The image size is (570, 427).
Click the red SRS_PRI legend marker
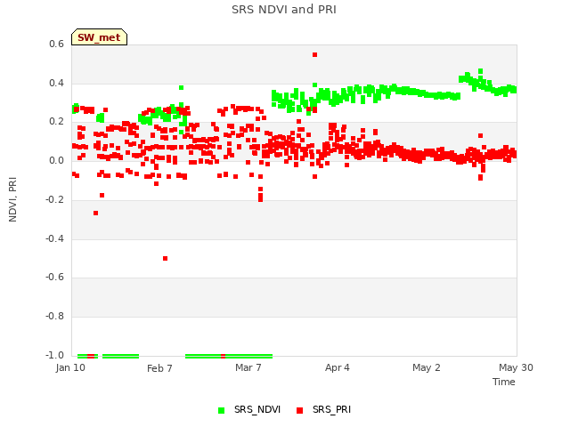coord(299,411)
